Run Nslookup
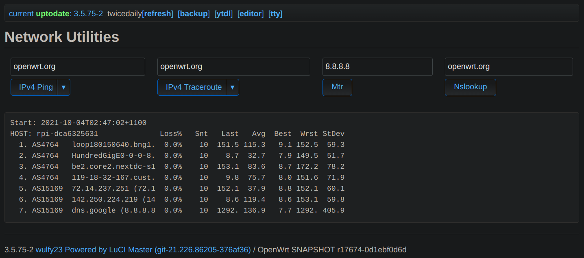584x258 pixels. pyautogui.click(x=471, y=87)
